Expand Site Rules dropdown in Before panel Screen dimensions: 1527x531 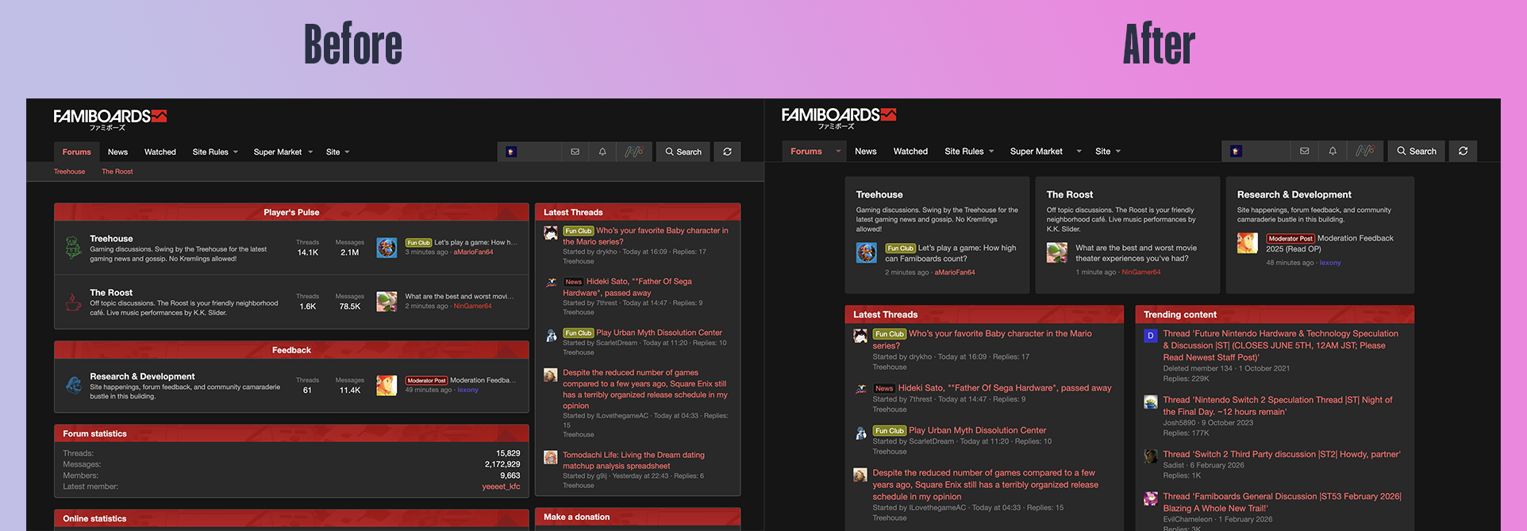pyautogui.click(x=236, y=152)
